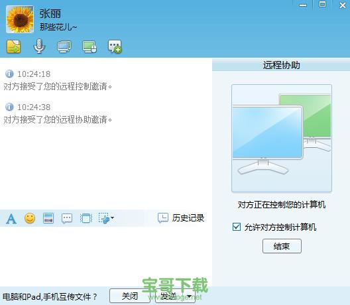The image size is (350, 305).
Task: Close the chat window with X
Action: pyautogui.click(x=343, y=5)
